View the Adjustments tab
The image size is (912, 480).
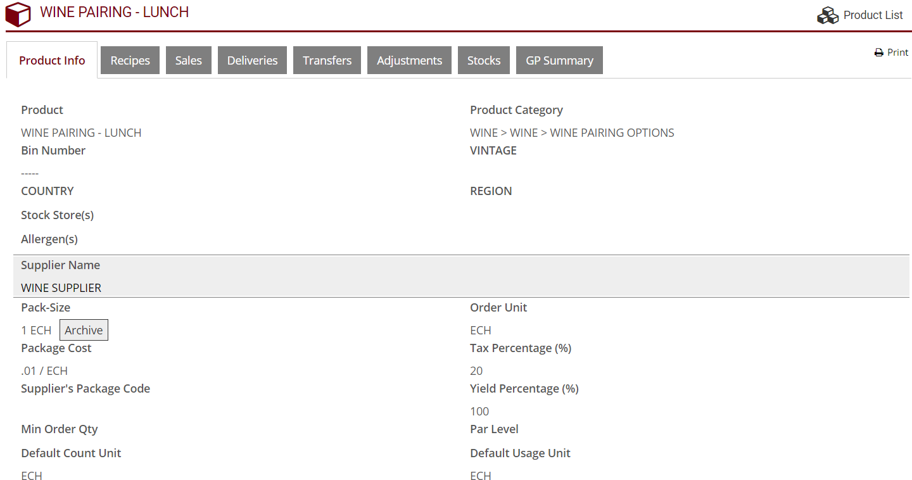click(409, 60)
